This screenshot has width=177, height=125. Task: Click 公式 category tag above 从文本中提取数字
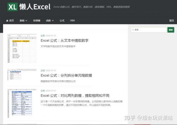[x=42, y=35]
